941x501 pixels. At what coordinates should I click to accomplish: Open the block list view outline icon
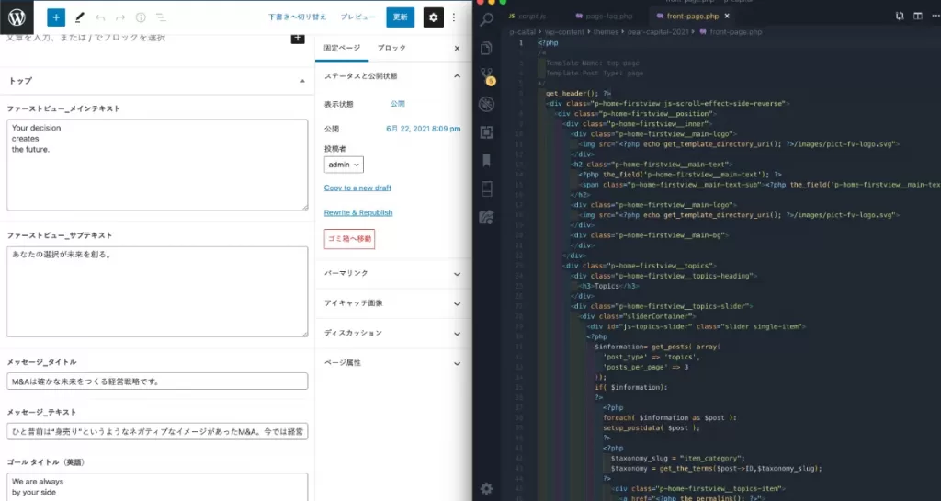click(160, 17)
